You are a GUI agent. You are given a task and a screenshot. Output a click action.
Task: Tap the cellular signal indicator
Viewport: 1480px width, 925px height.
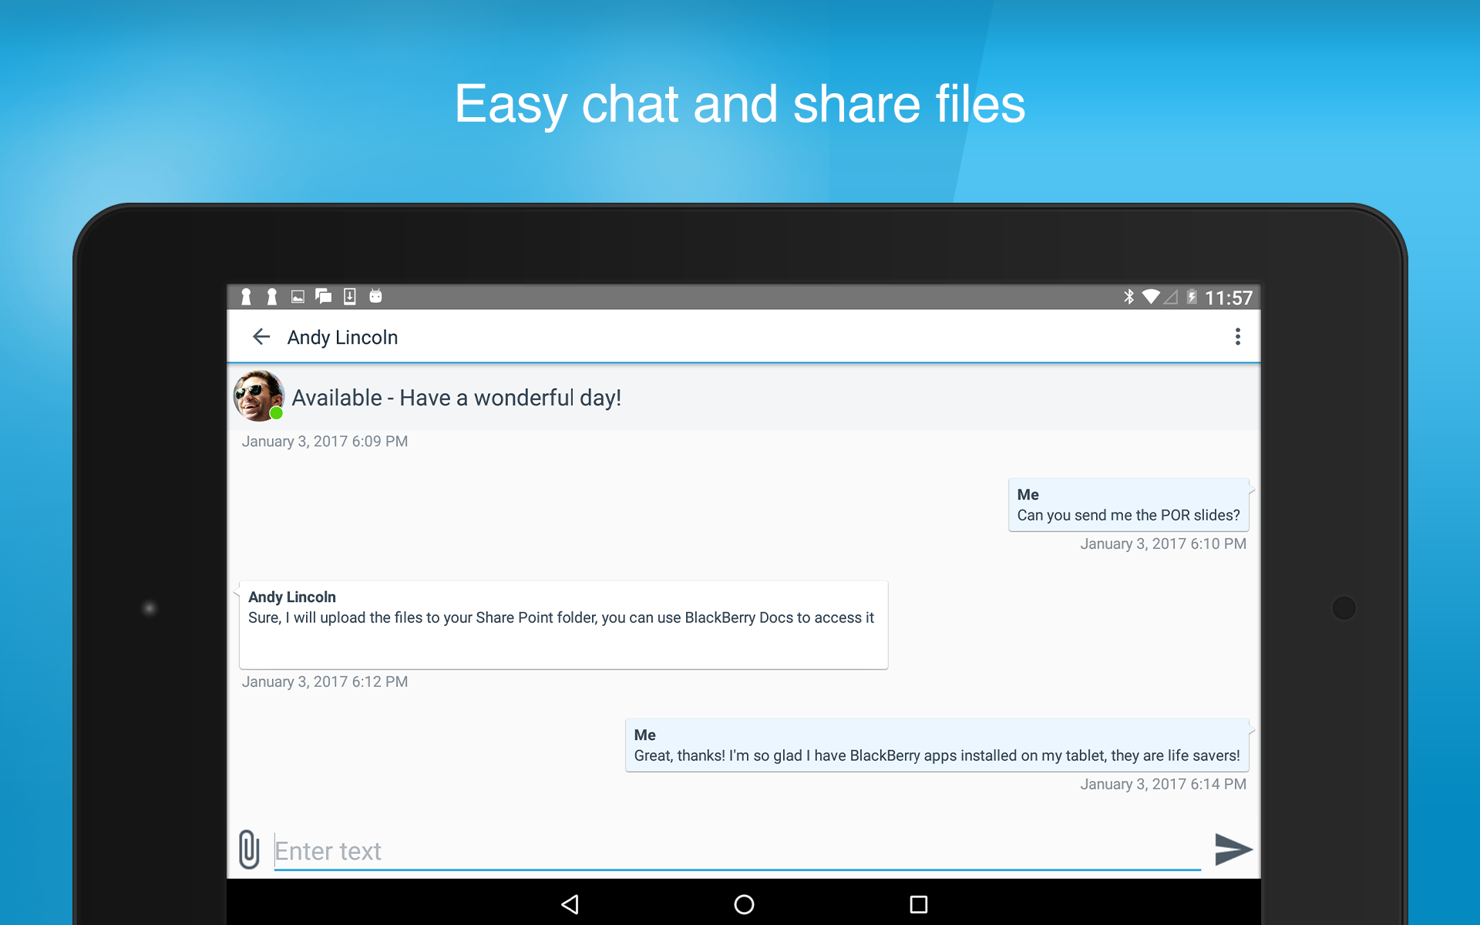tap(1172, 296)
